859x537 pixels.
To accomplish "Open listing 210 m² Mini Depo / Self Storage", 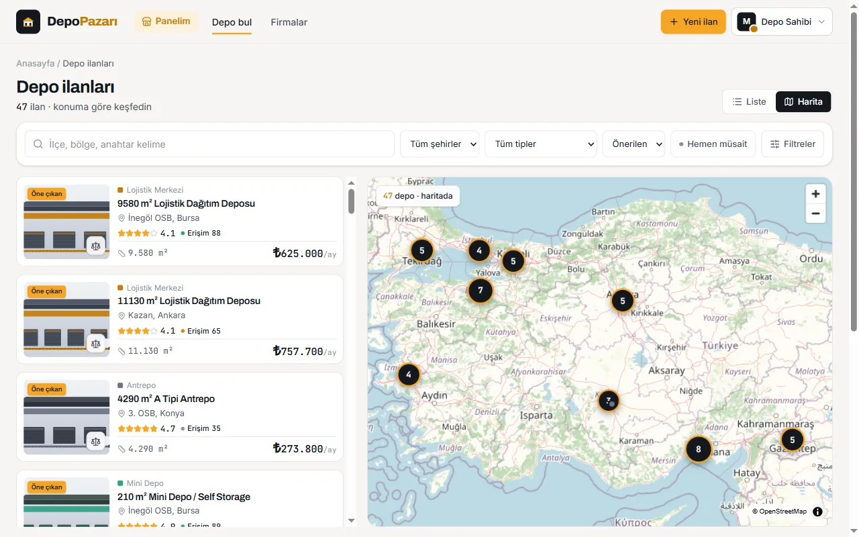I will (184, 497).
